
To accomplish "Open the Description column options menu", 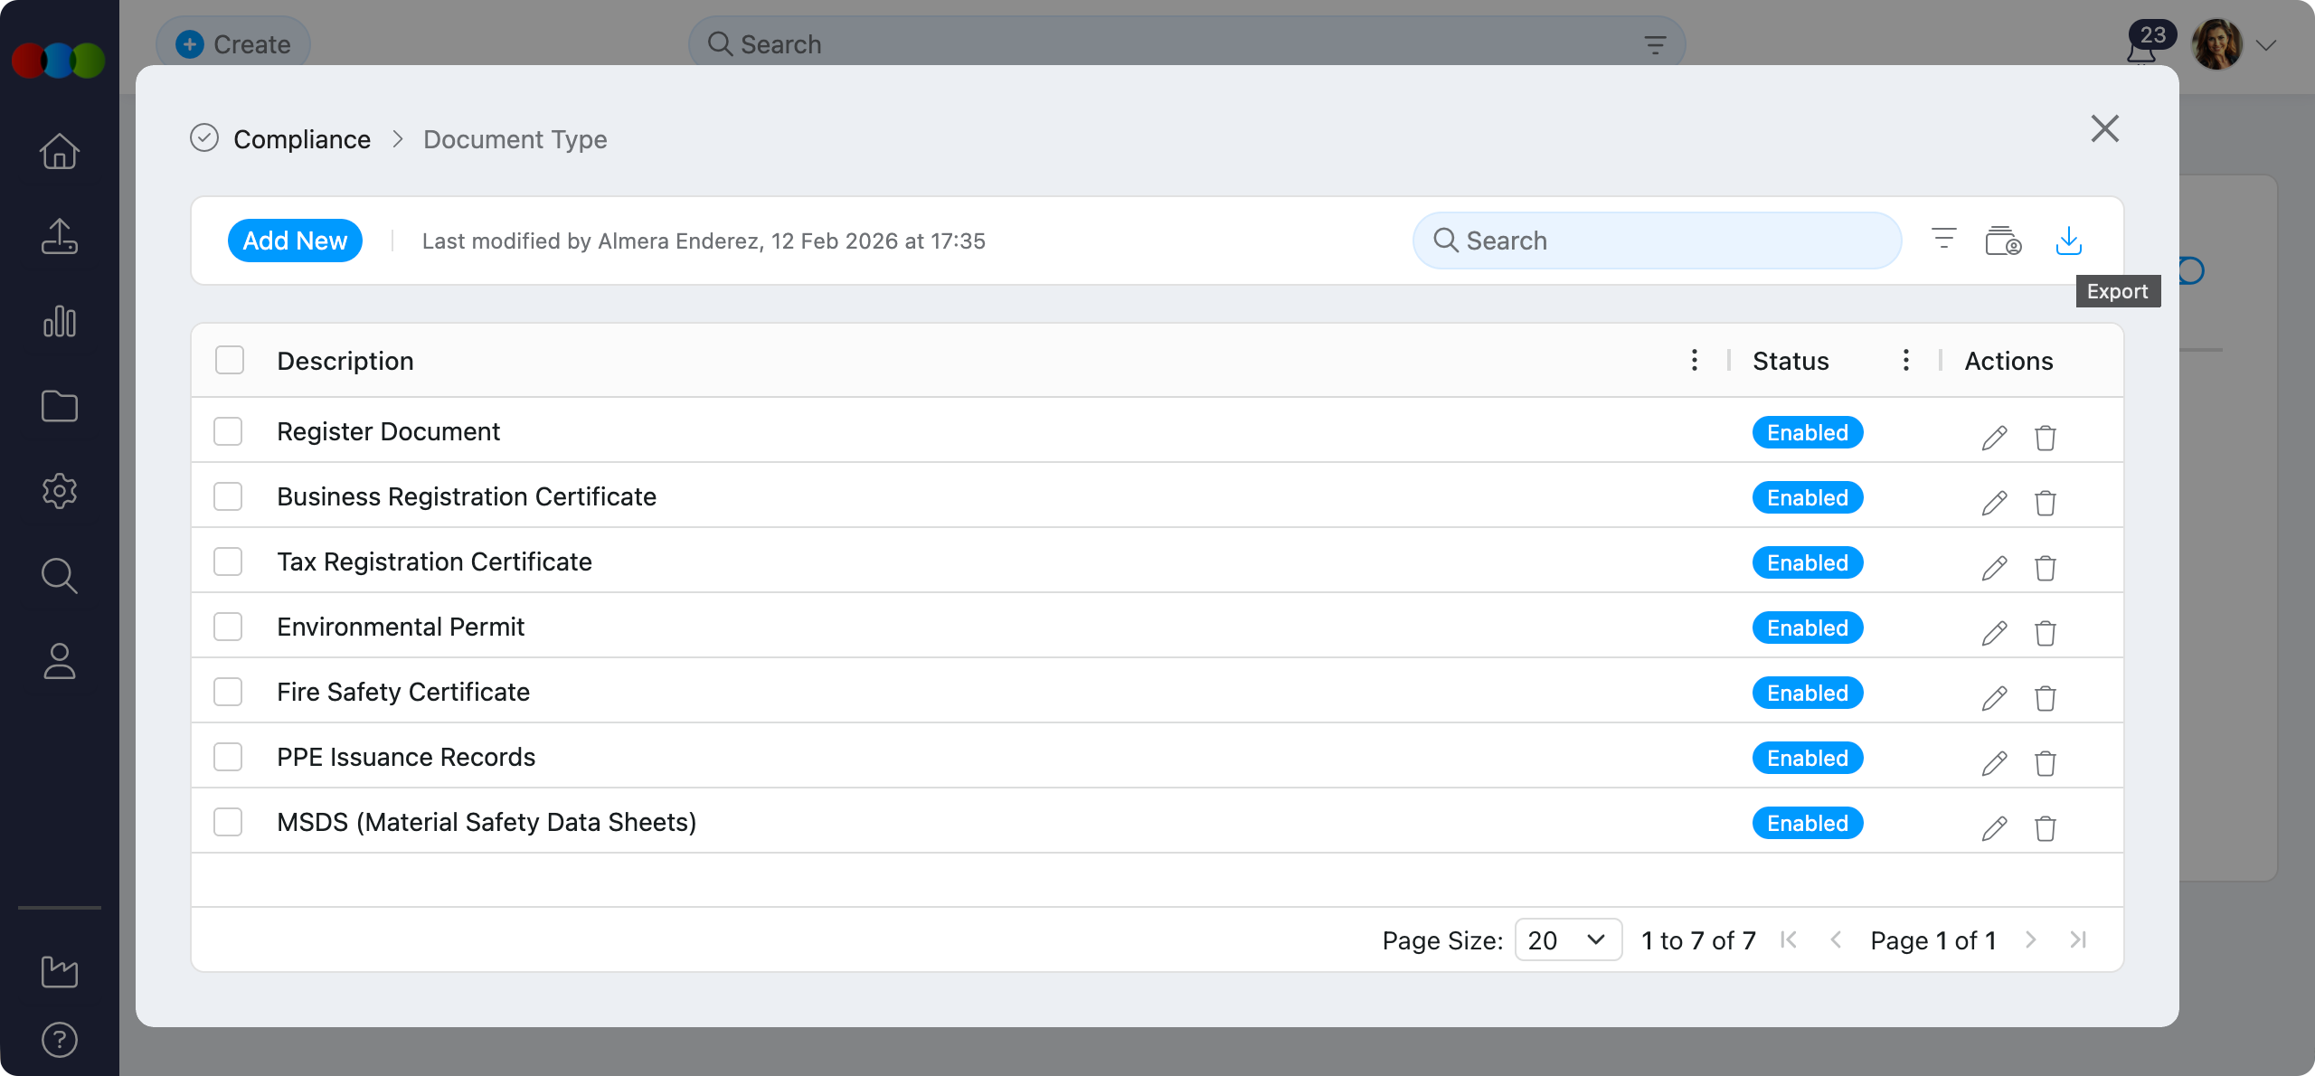I will [x=1694, y=360].
